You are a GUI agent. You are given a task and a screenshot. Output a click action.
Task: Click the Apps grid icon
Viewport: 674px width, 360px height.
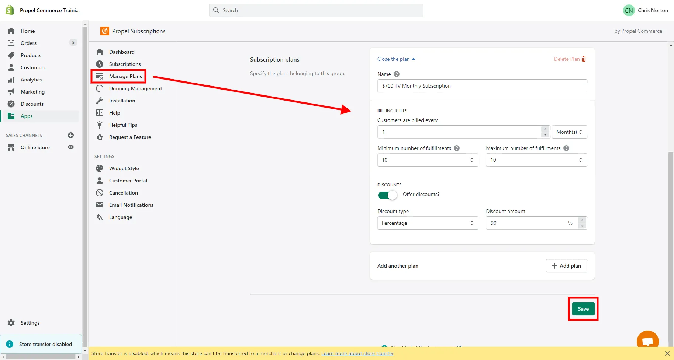coord(11,116)
